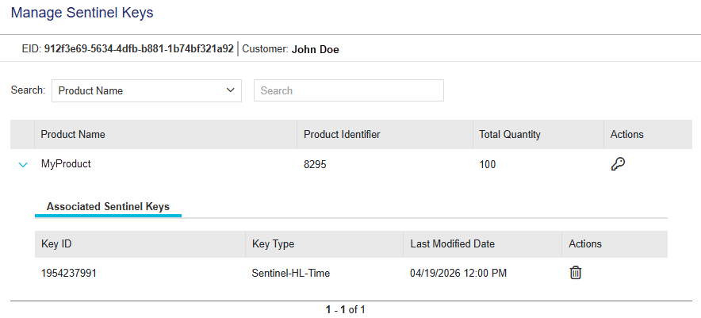
Task: Click the EID value text
Action: (x=139, y=49)
